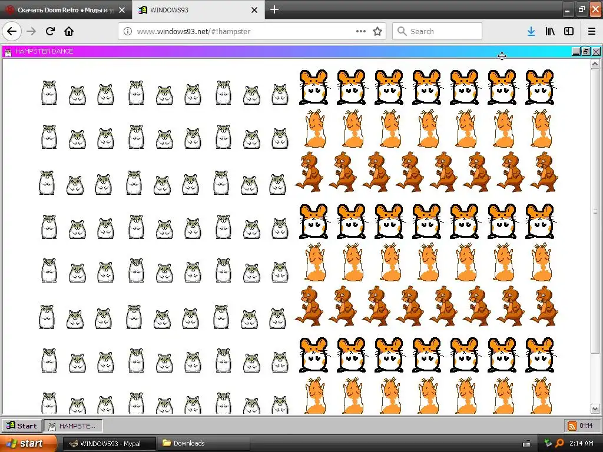
Task: Click the RSS feed tray icon in Windows 93
Action: point(572,426)
